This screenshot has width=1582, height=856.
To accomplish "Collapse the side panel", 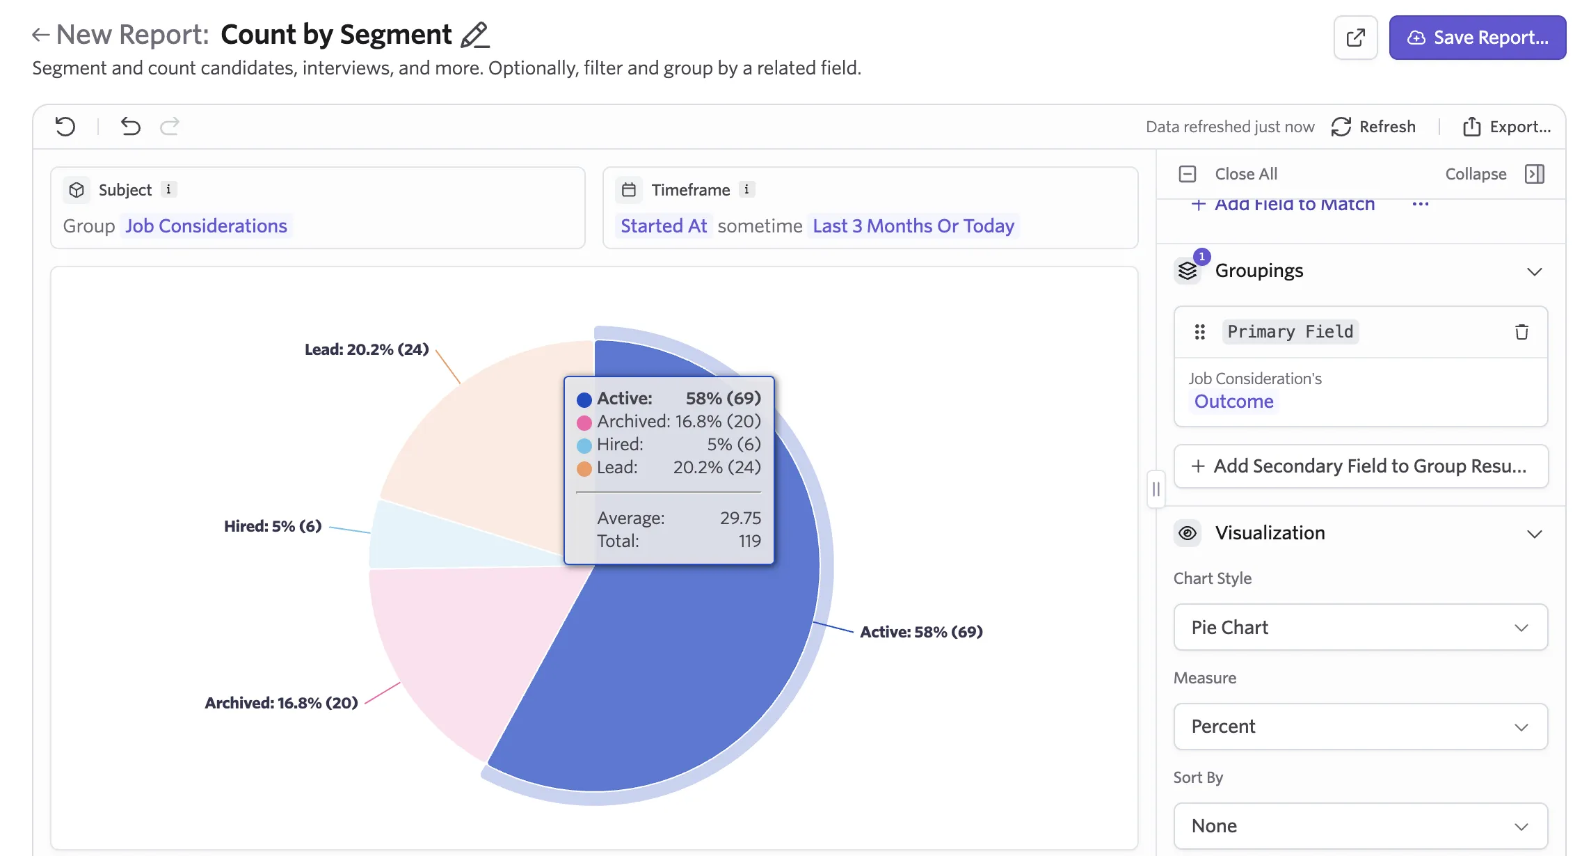I will (x=1494, y=174).
